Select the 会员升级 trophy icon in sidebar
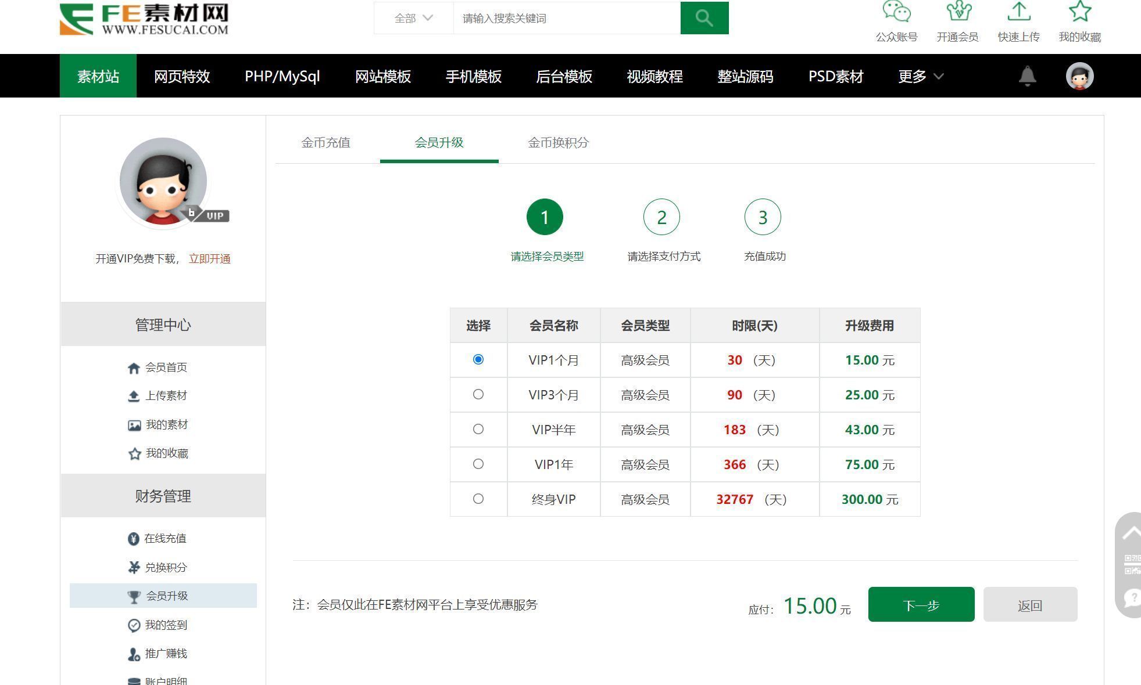This screenshot has width=1141, height=685. tap(134, 596)
